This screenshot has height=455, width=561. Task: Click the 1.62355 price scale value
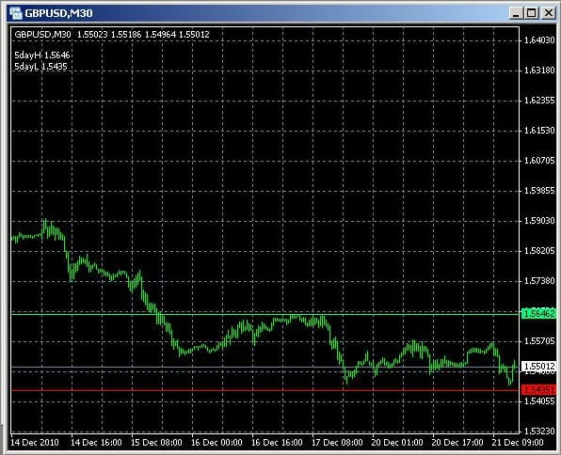pos(539,100)
